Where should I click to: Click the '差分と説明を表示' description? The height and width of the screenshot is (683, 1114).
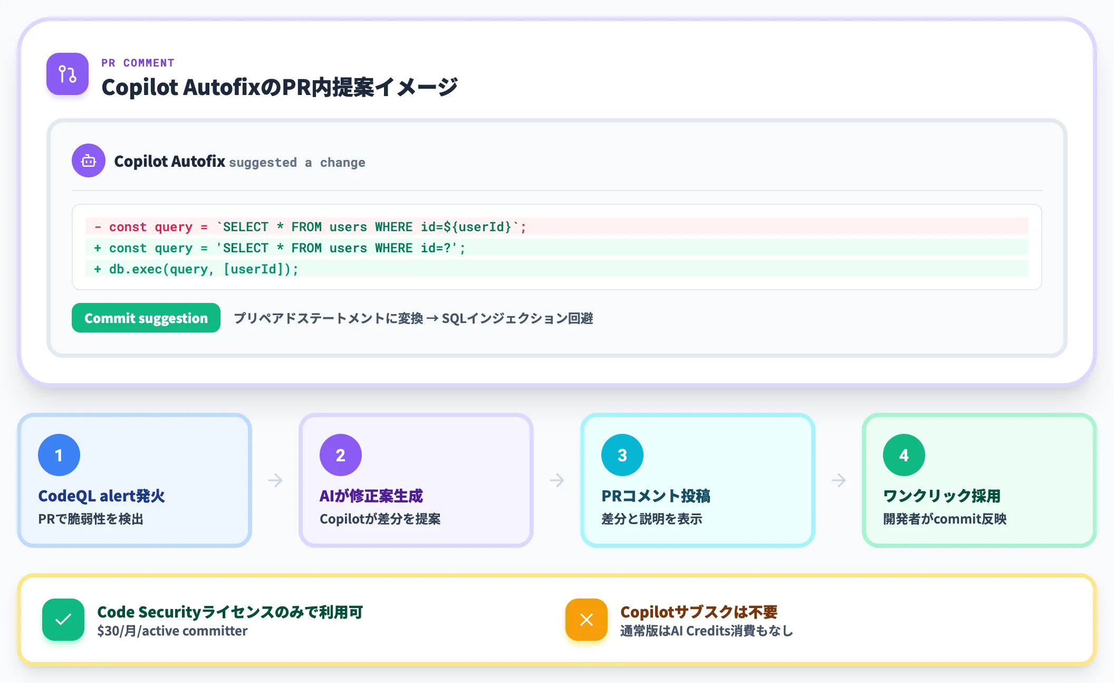[x=652, y=519]
